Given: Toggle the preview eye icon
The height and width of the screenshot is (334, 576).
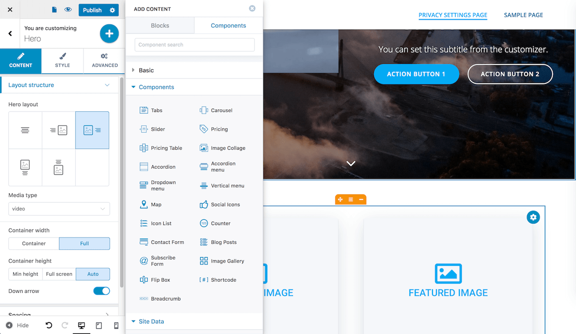Looking at the screenshot, I should [x=68, y=10].
